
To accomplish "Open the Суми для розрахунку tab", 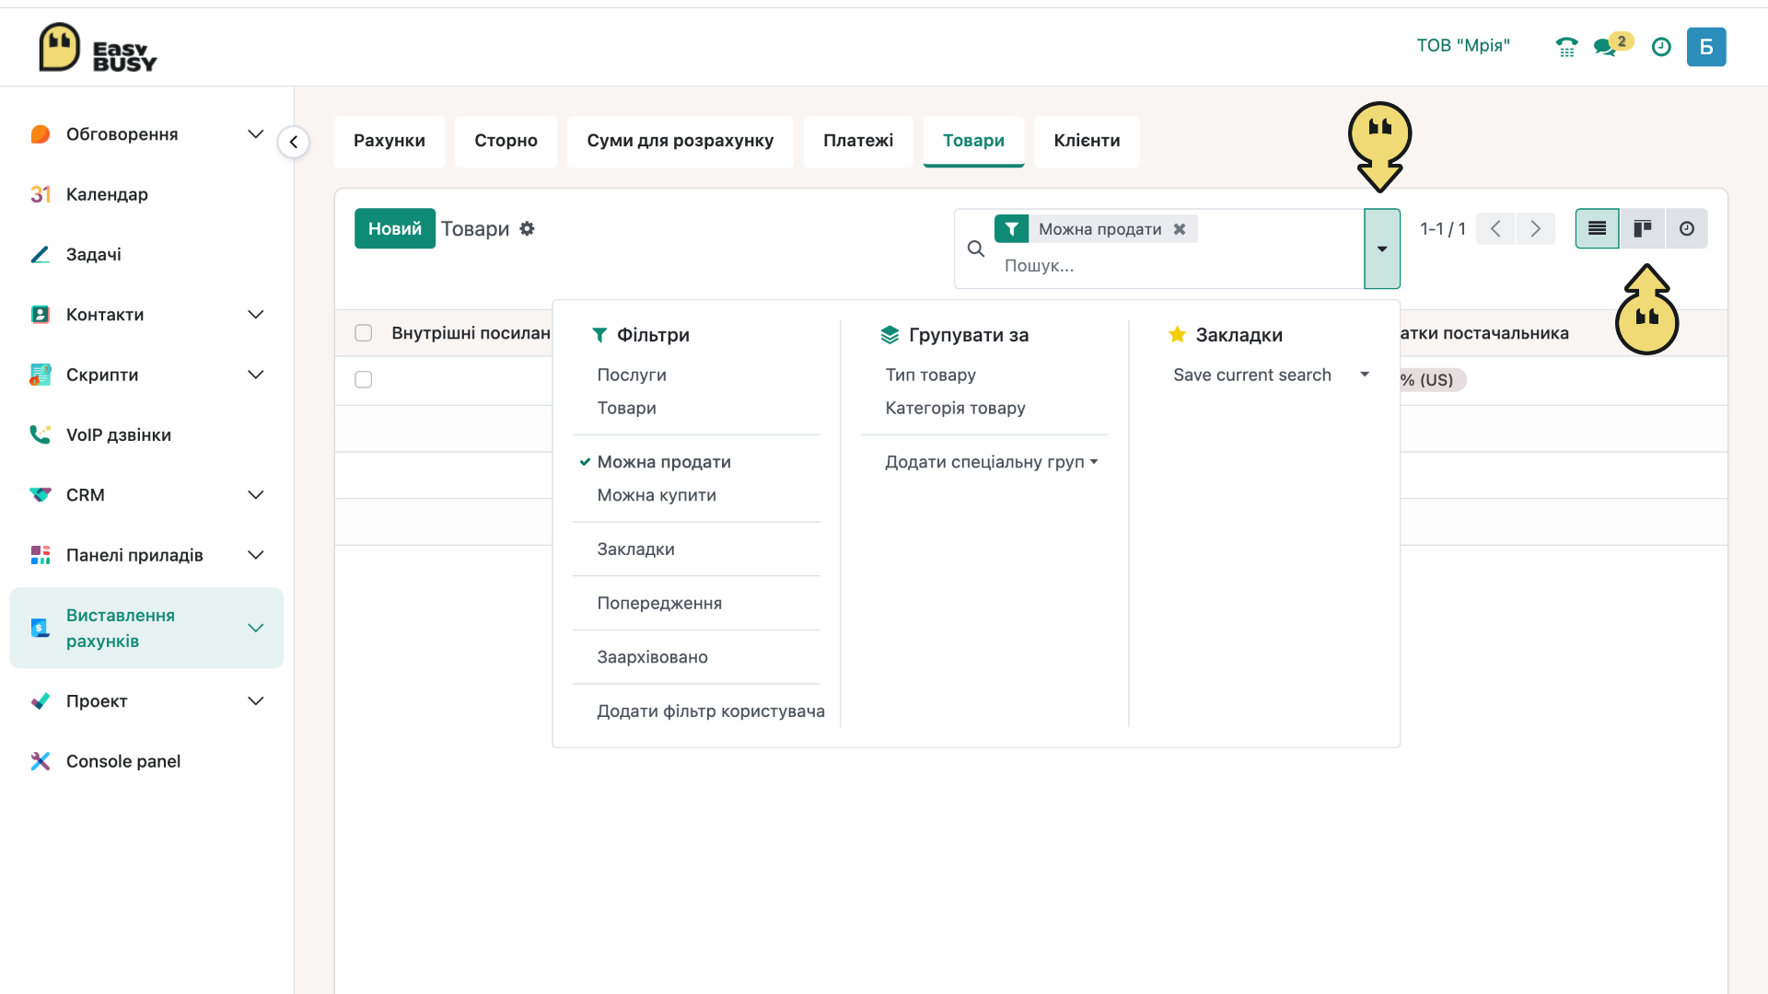I will pos(680,141).
